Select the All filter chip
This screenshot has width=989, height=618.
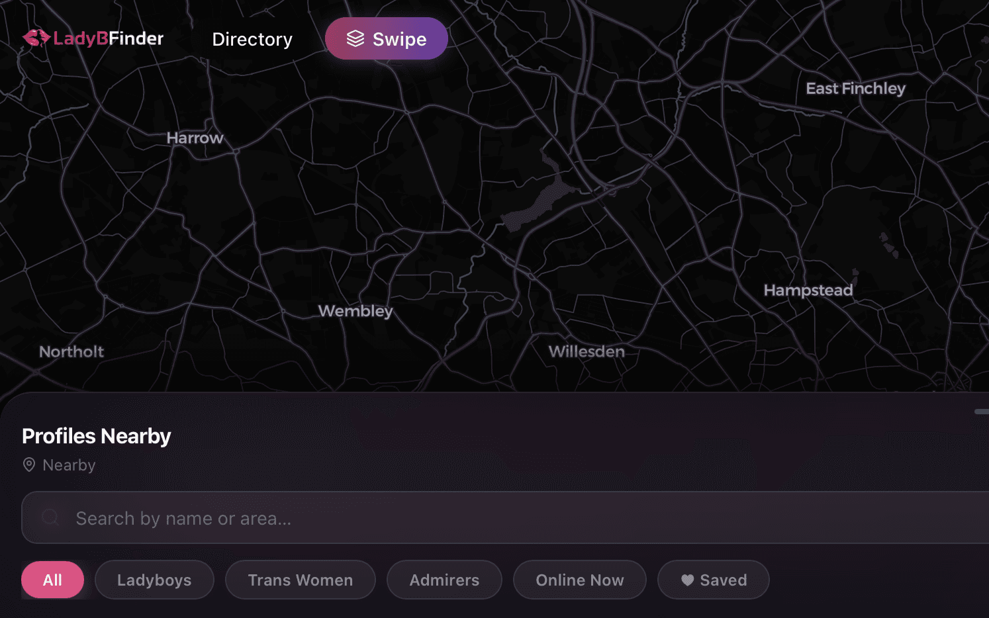[x=53, y=580]
